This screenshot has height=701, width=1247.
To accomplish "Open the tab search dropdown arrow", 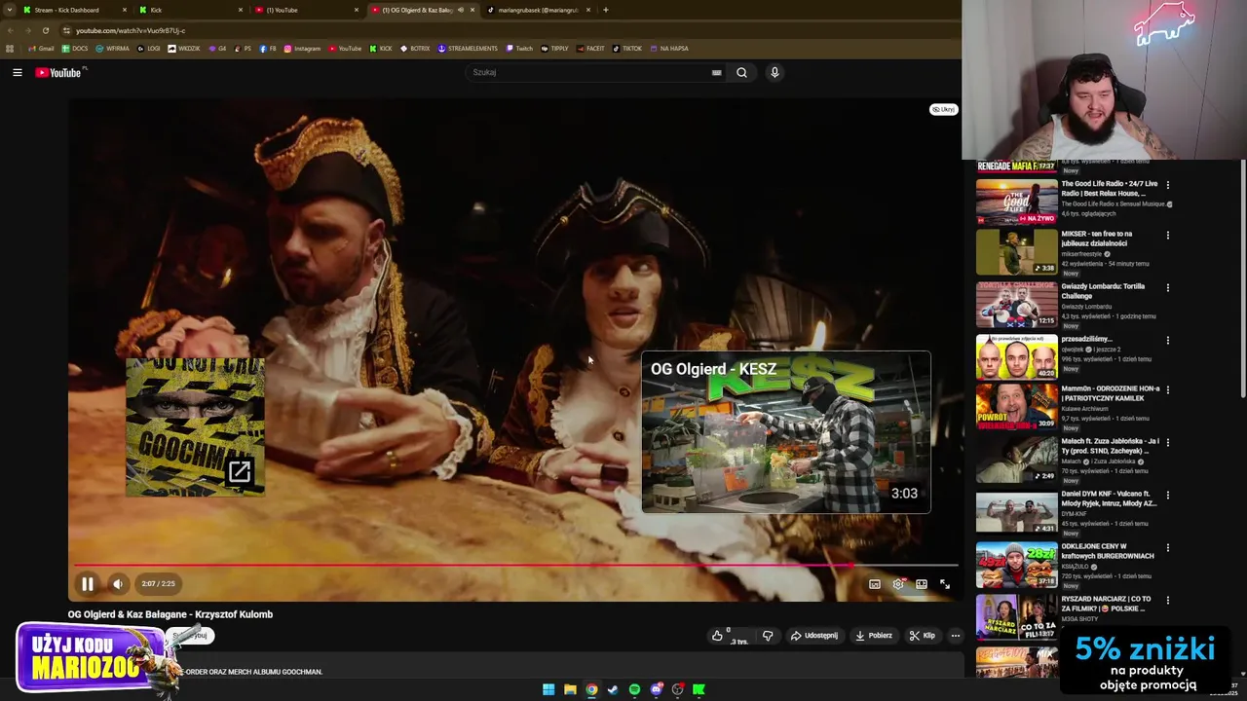I will click(x=9, y=10).
